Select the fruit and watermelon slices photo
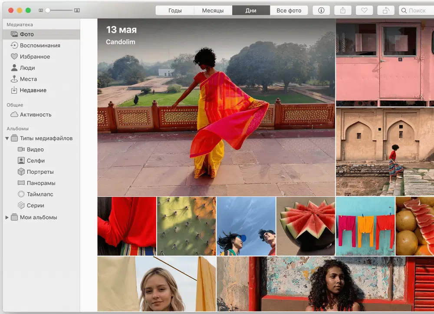The height and width of the screenshot is (314, 434). tap(415, 226)
